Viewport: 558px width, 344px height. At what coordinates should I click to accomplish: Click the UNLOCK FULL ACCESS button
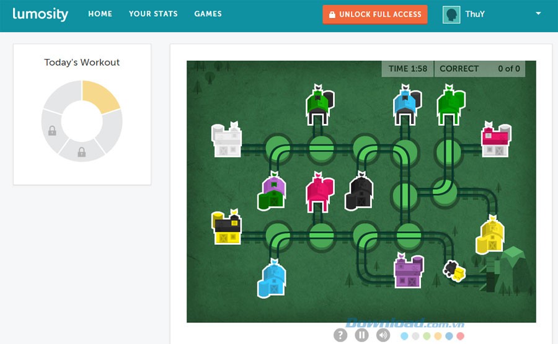coord(375,14)
